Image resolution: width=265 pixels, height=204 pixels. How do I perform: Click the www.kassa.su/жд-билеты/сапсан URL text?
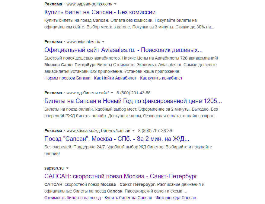point(98,131)
